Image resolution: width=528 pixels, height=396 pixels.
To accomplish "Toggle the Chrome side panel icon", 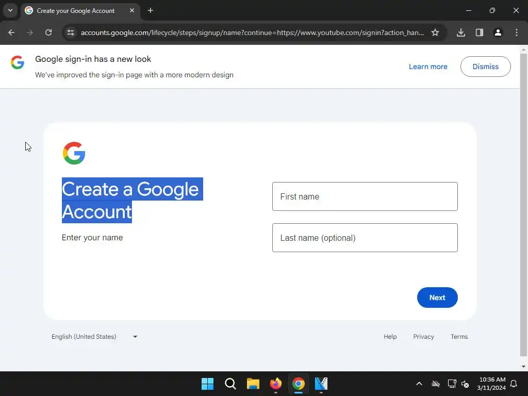I will 480,32.
